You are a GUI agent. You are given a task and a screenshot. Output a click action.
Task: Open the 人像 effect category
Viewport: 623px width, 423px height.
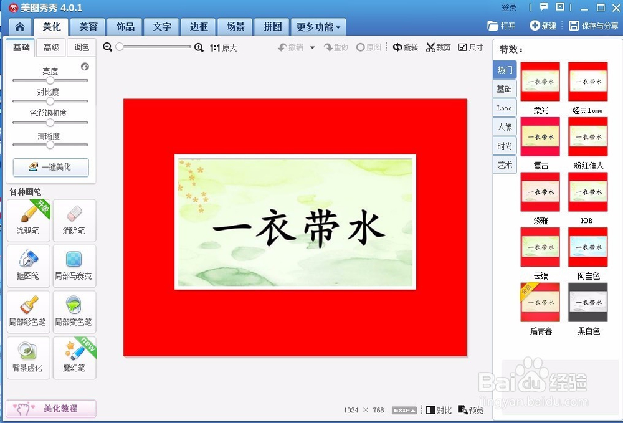point(505,126)
